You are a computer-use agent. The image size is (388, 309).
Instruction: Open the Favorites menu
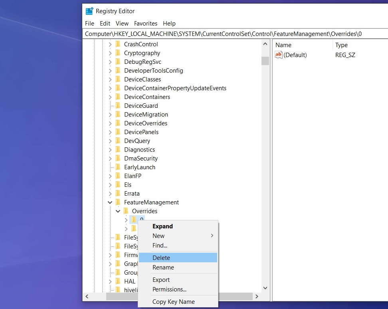(145, 24)
